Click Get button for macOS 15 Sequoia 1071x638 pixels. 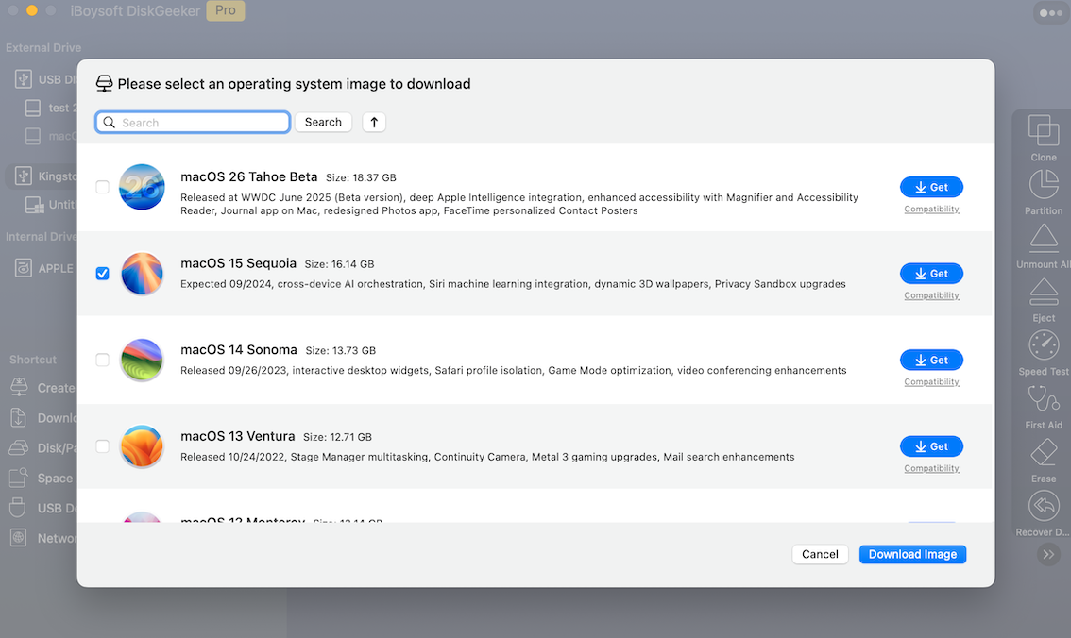tap(931, 274)
